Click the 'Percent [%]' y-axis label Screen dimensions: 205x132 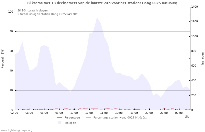(3, 59)
